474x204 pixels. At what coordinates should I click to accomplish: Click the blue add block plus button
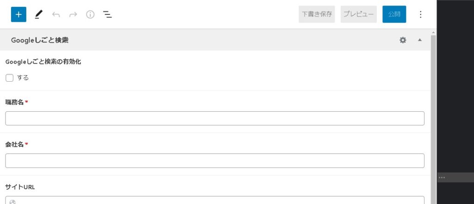[x=19, y=14]
